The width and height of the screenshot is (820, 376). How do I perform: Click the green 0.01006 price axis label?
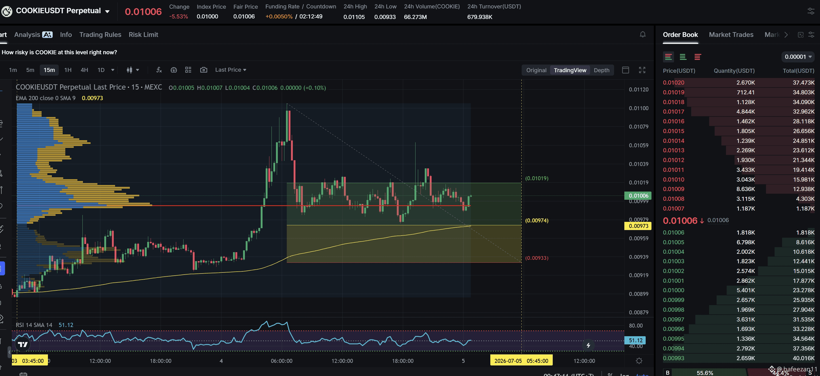pos(638,196)
